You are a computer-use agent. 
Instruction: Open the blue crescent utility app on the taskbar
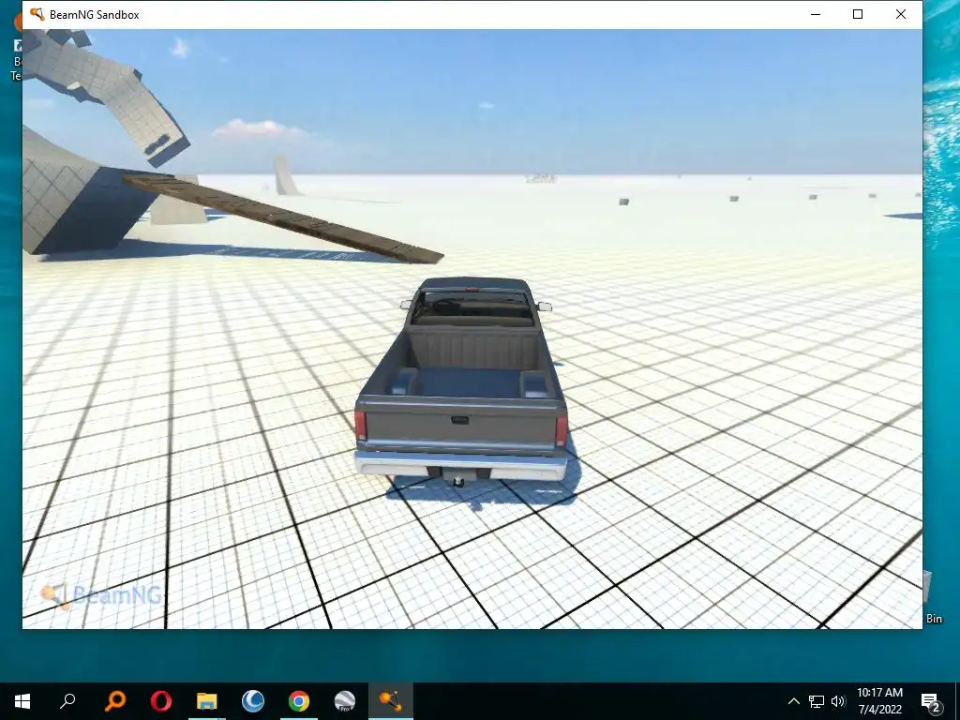click(253, 701)
